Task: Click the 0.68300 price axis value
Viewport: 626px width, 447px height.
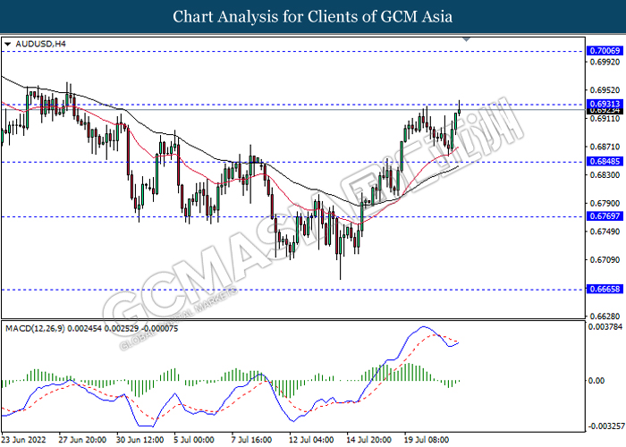Action: coord(605,175)
